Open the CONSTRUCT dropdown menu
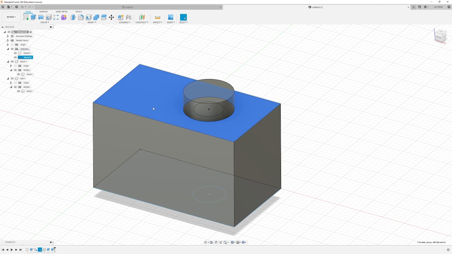The height and width of the screenshot is (254, 452). 142,23
